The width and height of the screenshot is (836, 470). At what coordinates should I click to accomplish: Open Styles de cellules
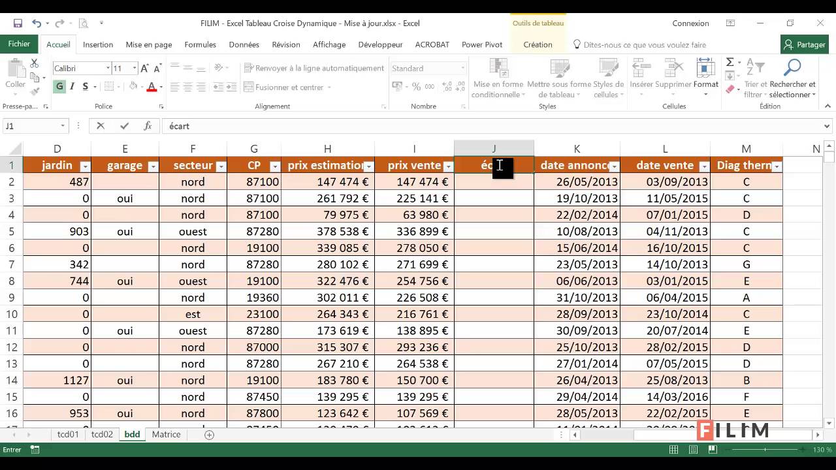[x=607, y=79]
